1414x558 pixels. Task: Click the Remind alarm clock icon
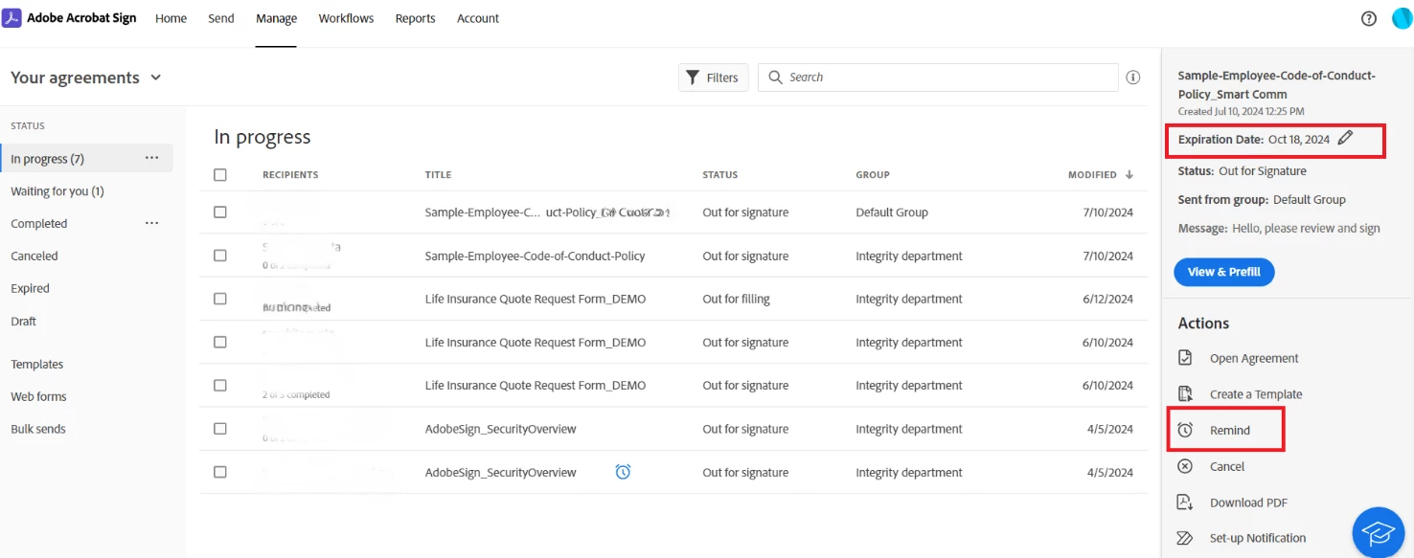pos(1185,431)
